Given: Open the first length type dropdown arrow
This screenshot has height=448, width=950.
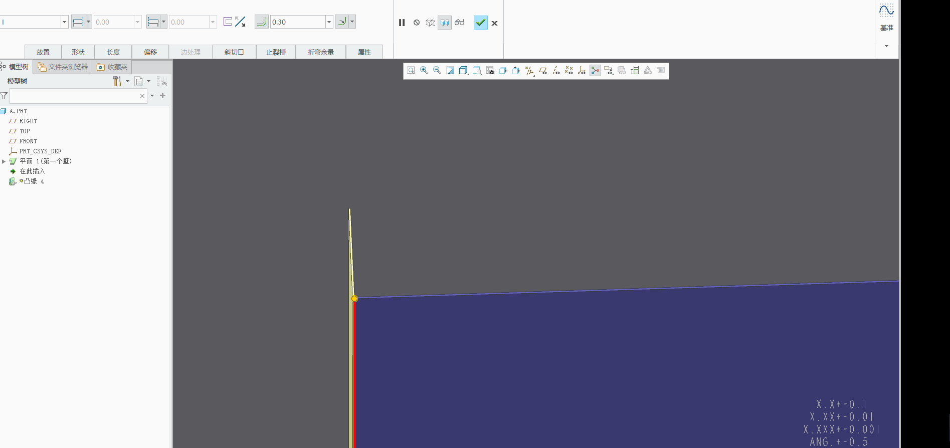Looking at the screenshot, I should [x=89, y=22].
